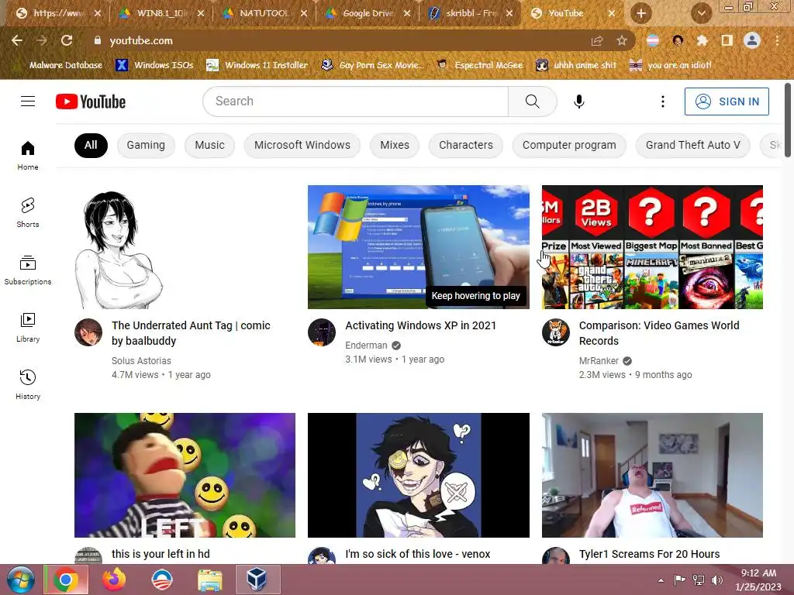794x595 pixels.
Task: Open Video Games World Records thumbnail
Action: point(652,247)
